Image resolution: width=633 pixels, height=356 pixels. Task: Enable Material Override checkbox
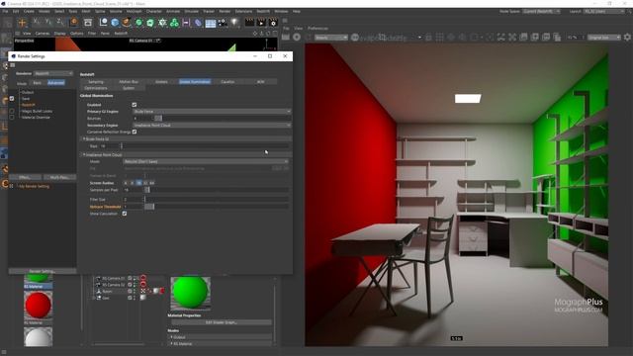(x=12, y=118)
